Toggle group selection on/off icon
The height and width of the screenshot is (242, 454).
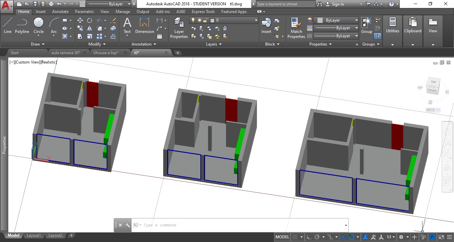378,36
